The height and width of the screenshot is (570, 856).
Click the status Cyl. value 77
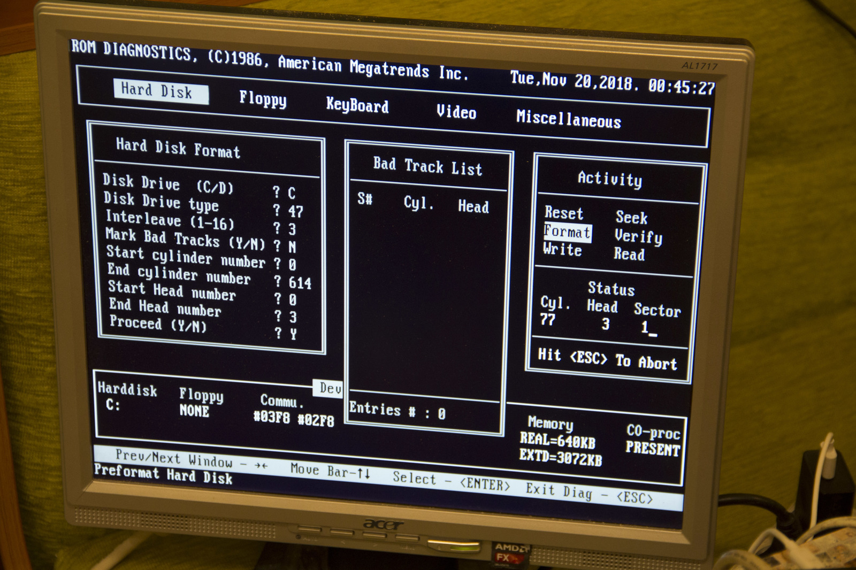tap(548, 319)
